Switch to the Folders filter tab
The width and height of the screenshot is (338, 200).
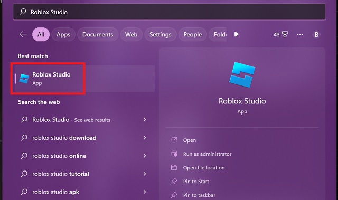[218, 34]
